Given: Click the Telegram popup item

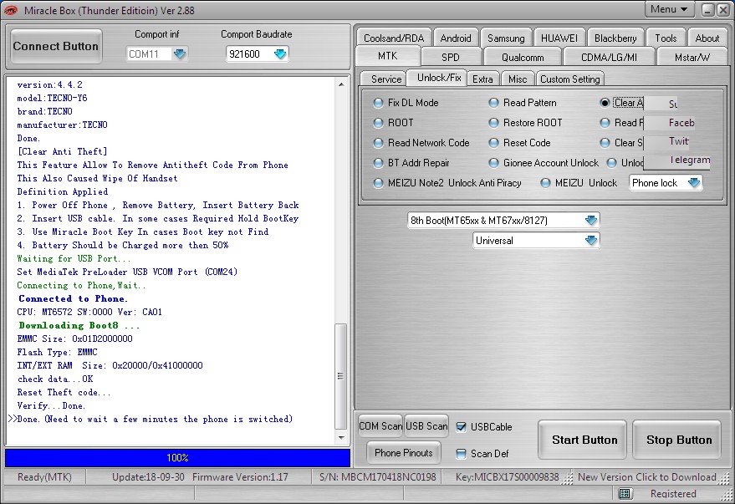Looking at the screenshot, I should pos(689,160).
